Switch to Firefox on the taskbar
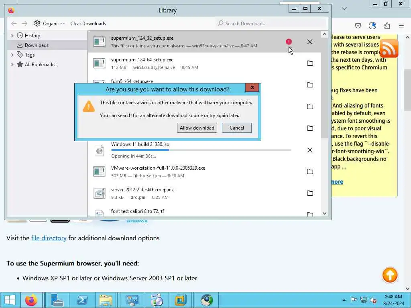411x308 pixels. 31,300
